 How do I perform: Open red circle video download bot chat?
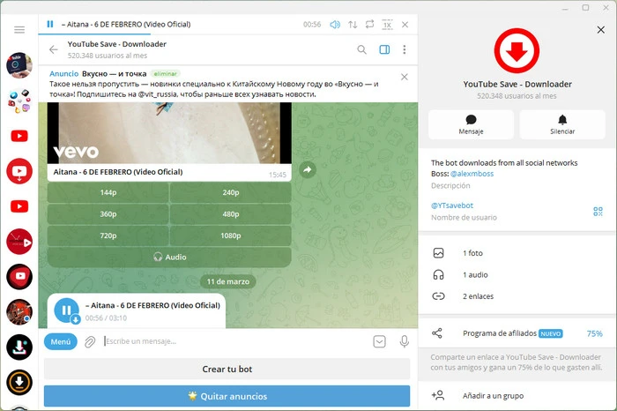(x=19, y=171)
